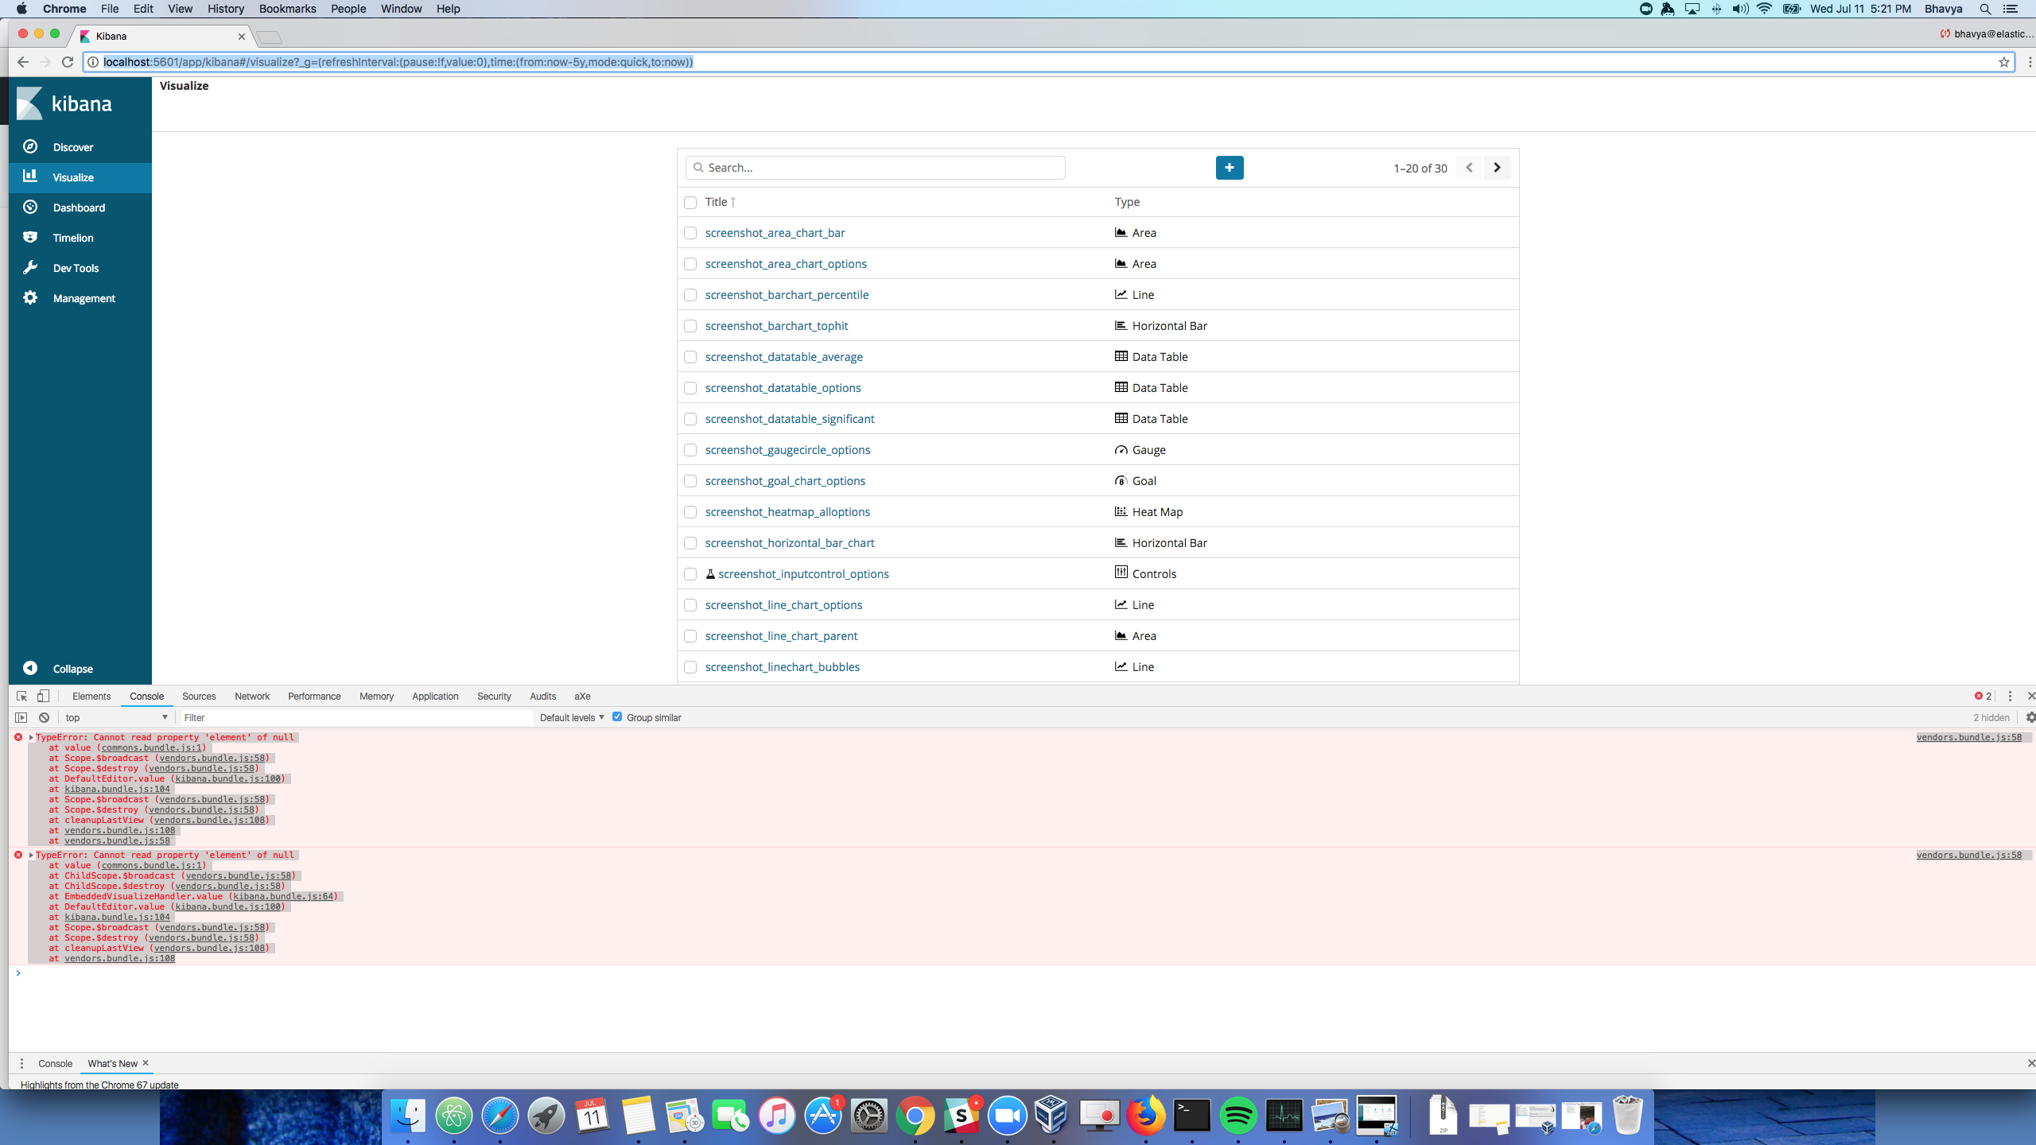Viewport: 2036px width, 1145px height.
Task: Go to previous page of visualizations
Action: click(1469, 168)
